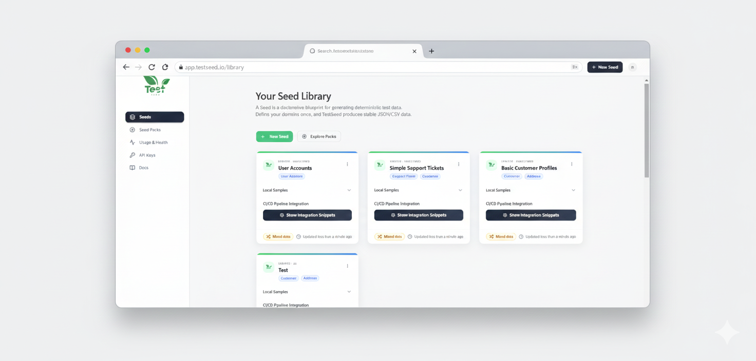Click the user avatar in the top bar
The image size is (756, 361).
(x=632, y=67)
